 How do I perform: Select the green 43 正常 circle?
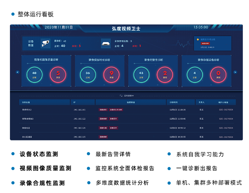pyautogui.click(x=141, y=75)
